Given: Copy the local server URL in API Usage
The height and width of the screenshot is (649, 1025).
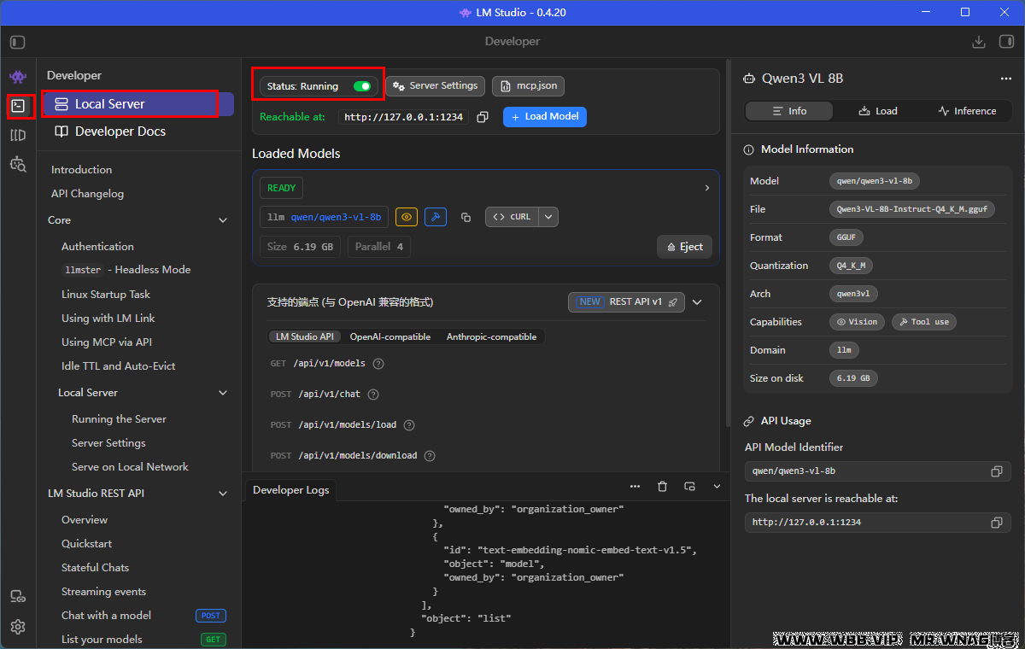Looking at the screenshot, I should point(996,523).
